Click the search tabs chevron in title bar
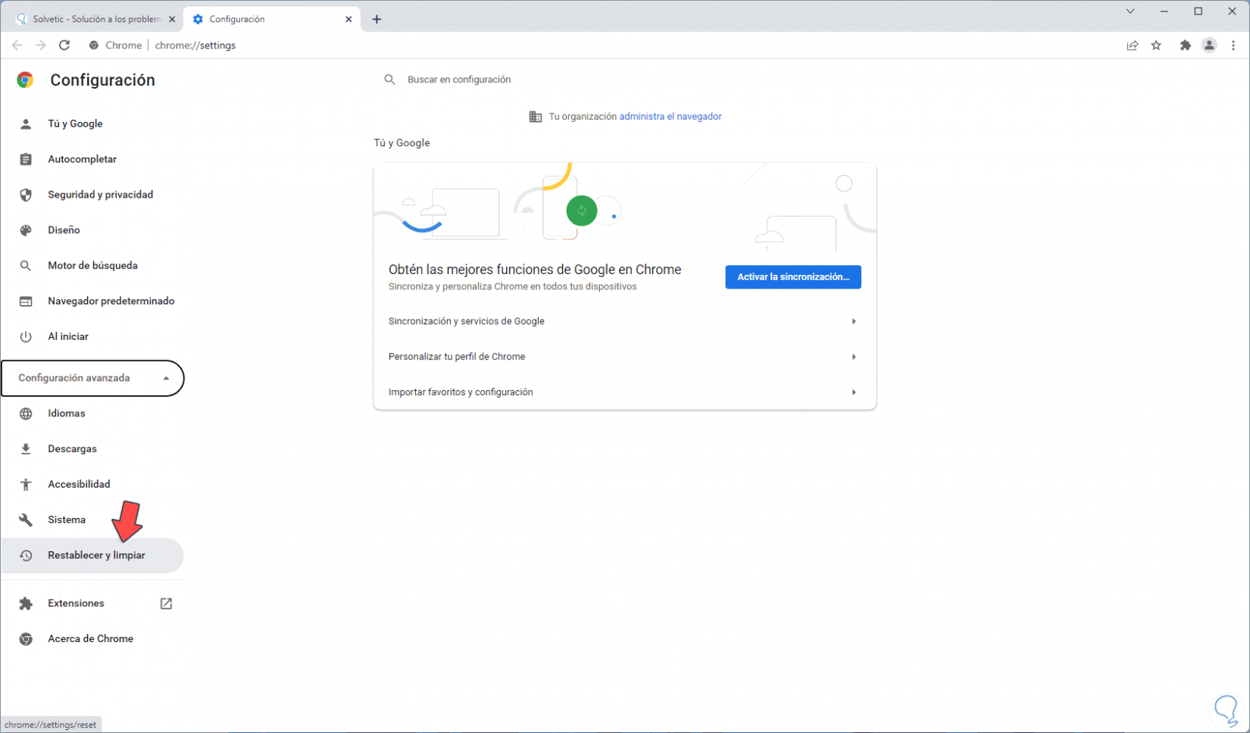This screenshot has width=1250, height=733. [1130, 11]
